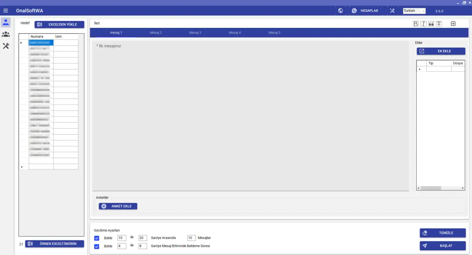Open tools from the left sidebar

point(6,46)
